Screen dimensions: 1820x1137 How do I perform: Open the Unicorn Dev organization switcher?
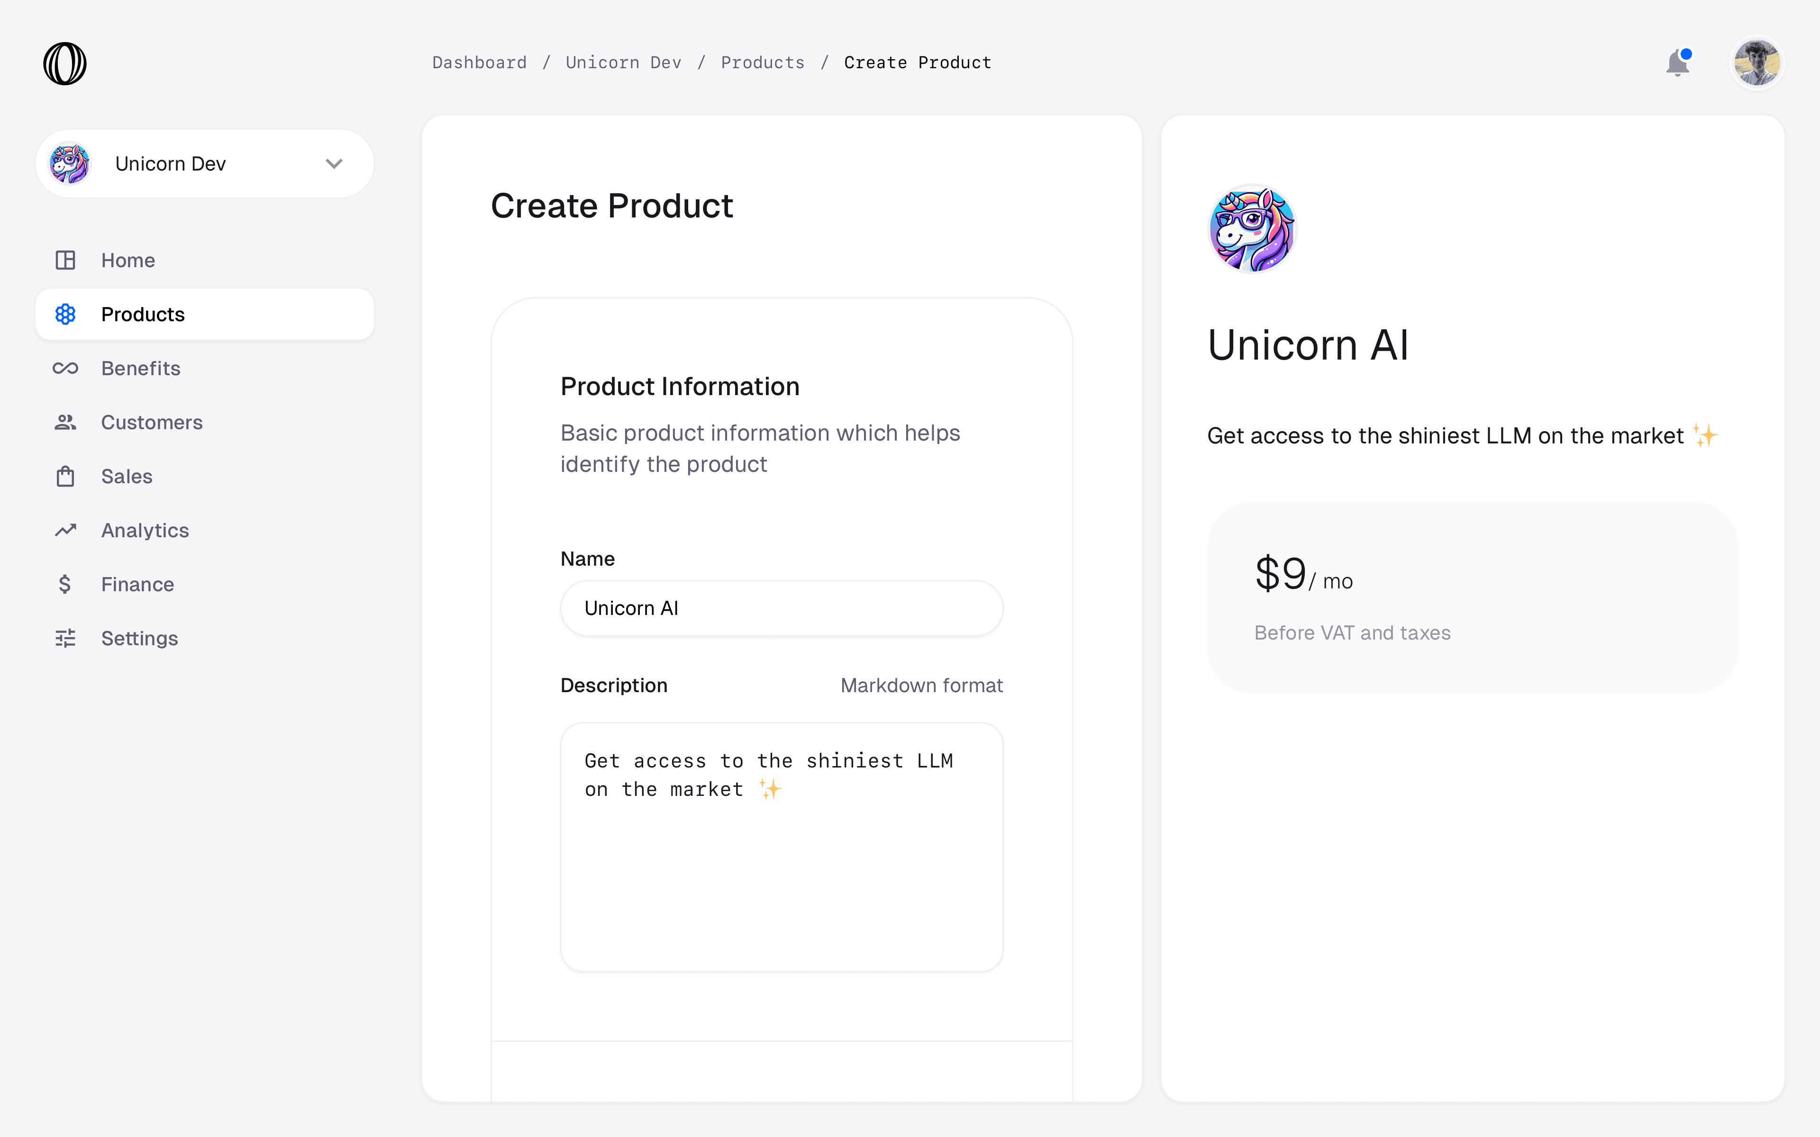coord(205,164)
